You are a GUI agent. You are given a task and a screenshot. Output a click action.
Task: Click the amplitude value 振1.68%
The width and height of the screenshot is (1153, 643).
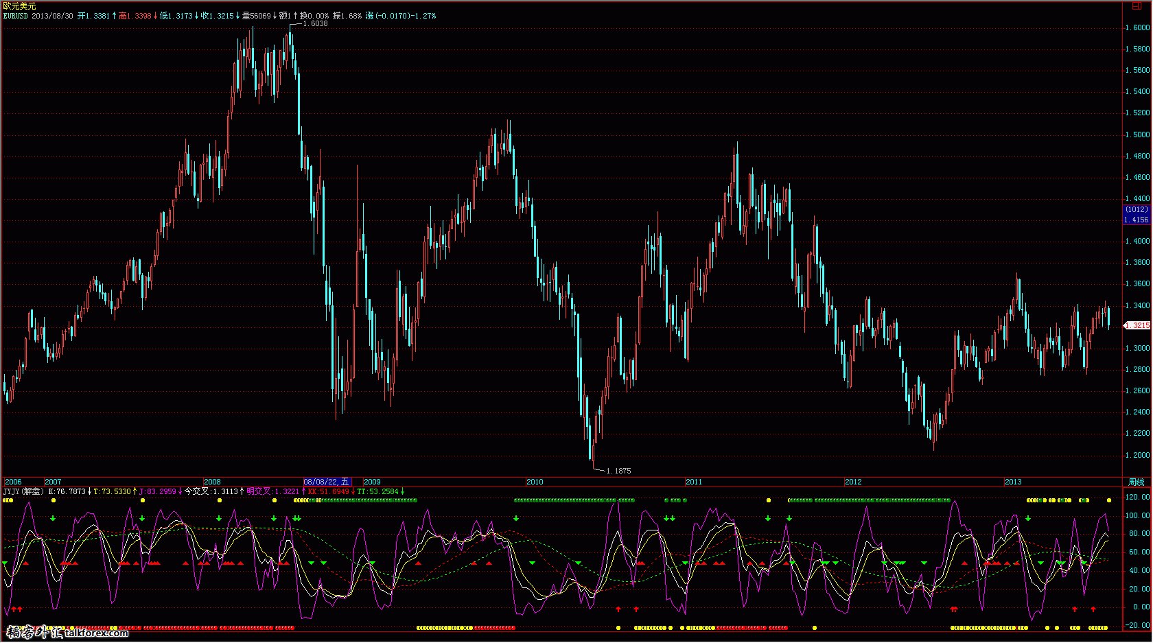[x=347, y=16]
